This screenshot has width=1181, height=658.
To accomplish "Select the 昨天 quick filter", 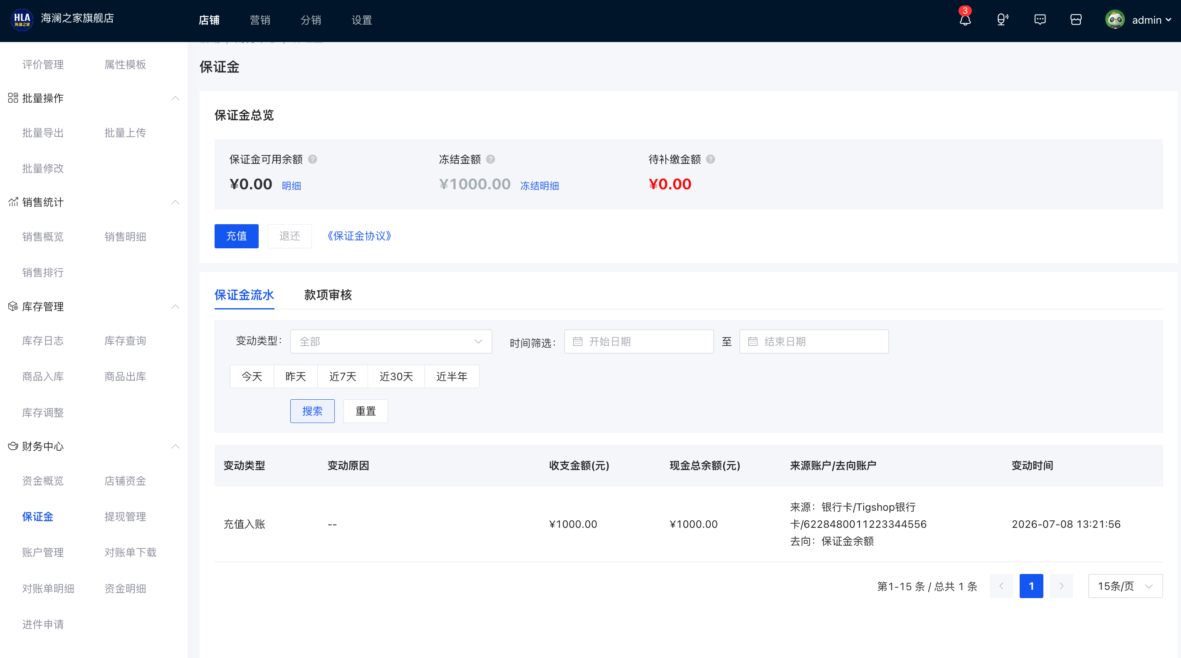I will [x=296, y=376].
